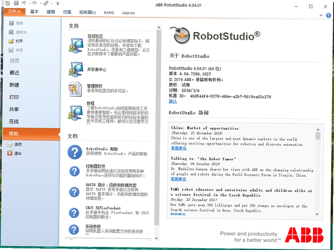
Task: Click the RobotStudio application icon in title bar
Action: coord(7,3)
